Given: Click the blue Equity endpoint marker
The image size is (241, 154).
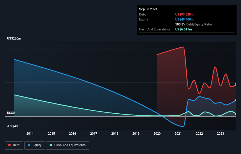Looking at the screenshot, I should pyautogui.click(x=236, y=100).
